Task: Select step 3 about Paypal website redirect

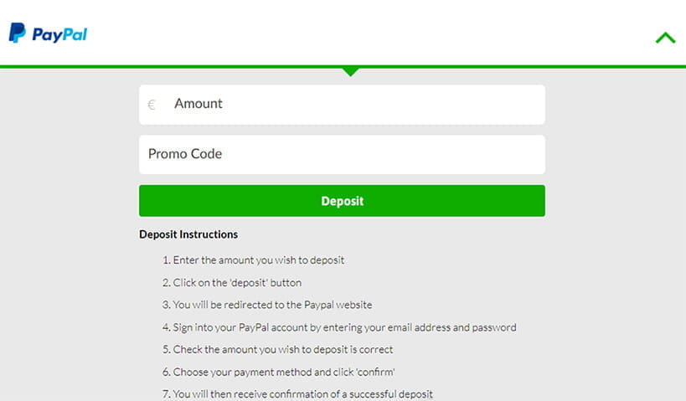Action: coord(267,305)
